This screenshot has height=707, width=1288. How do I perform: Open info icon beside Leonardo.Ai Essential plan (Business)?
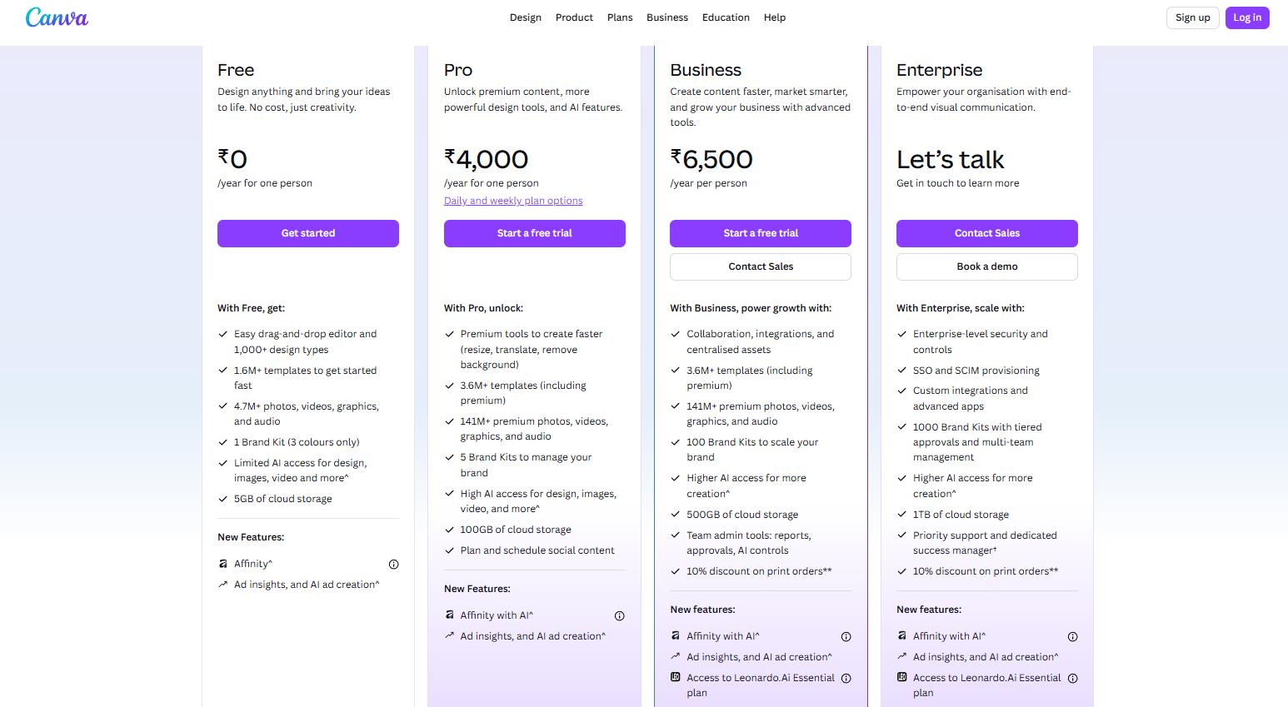846,678
